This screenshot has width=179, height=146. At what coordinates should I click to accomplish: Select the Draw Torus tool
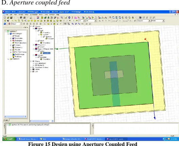(61, 21)
